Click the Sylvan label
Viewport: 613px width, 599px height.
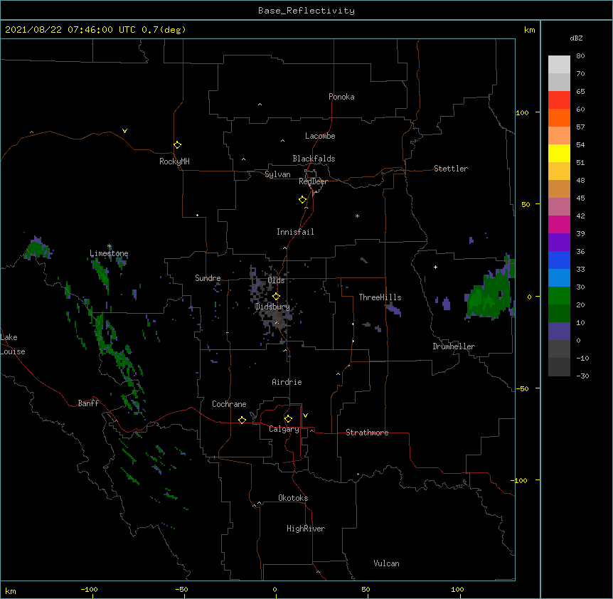pos(277,174)
